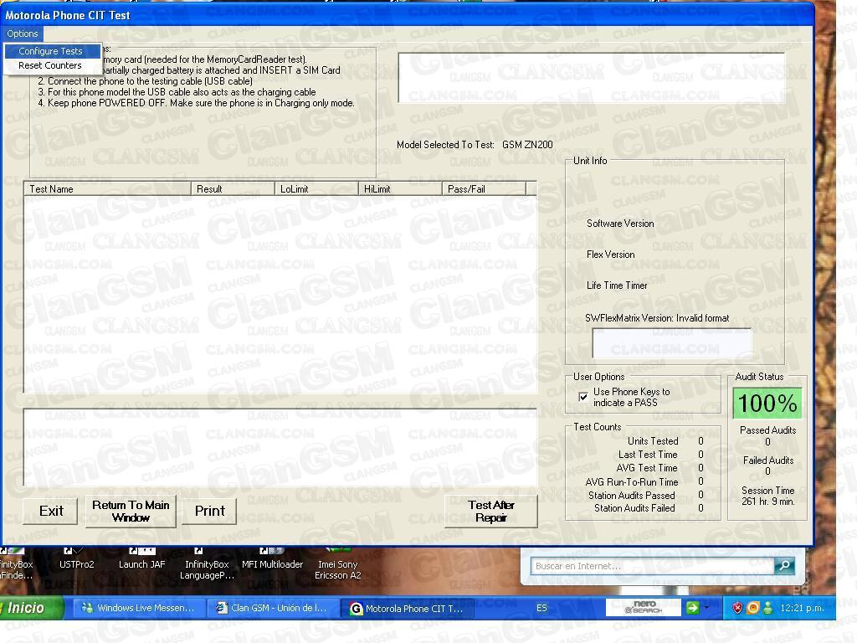Screen dimensions: 857x643
Task: Click the AVG Test Time label
Action: pyautogui.click(x=647, y=468)
